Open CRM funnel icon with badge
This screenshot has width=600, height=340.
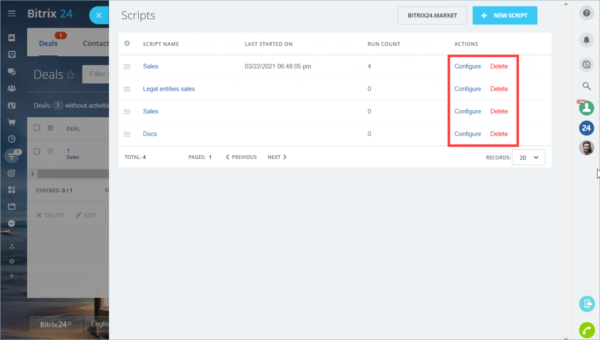[x=12, y=156]
